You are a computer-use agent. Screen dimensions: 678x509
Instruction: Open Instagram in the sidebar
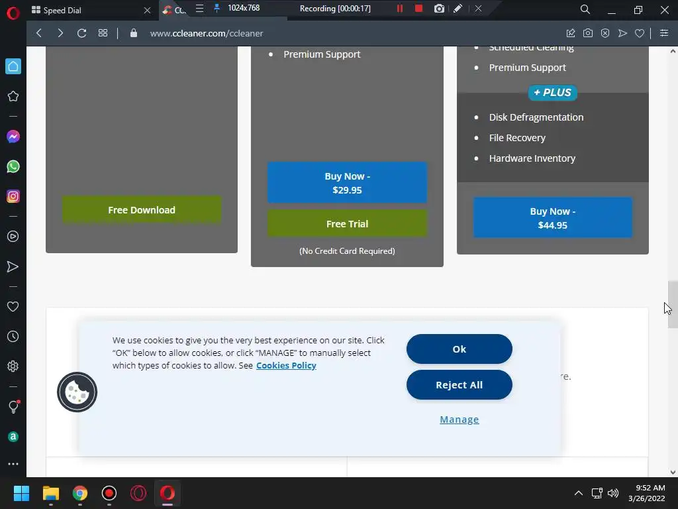[13, 196]
